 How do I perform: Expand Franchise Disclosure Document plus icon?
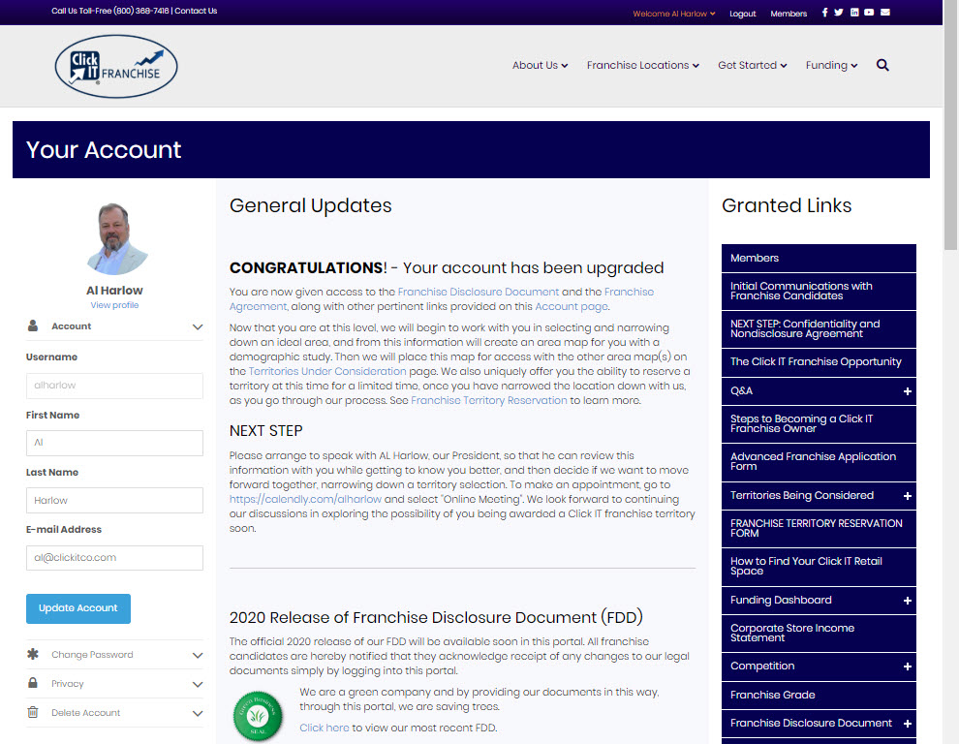908,724
